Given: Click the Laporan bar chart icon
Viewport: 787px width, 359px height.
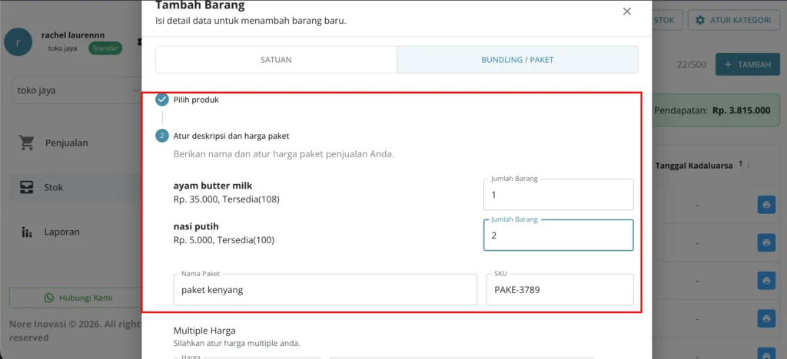Looking at the screenshot, I should 27,232.
